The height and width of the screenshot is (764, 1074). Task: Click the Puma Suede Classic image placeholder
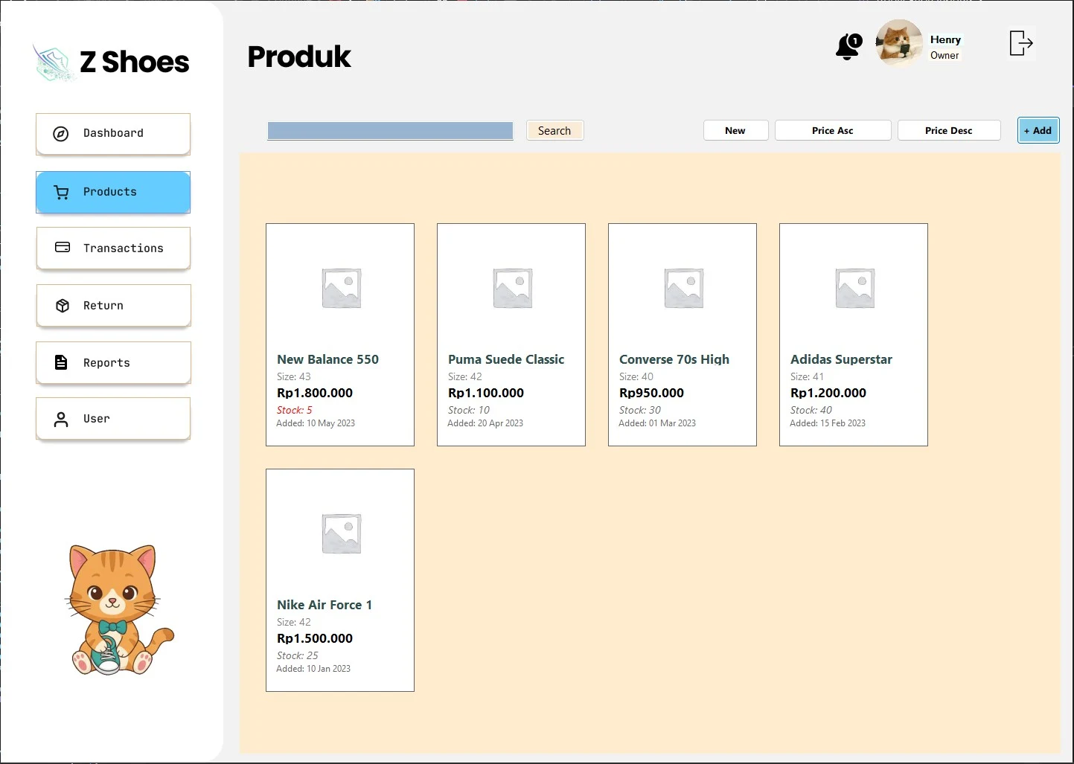513,288
